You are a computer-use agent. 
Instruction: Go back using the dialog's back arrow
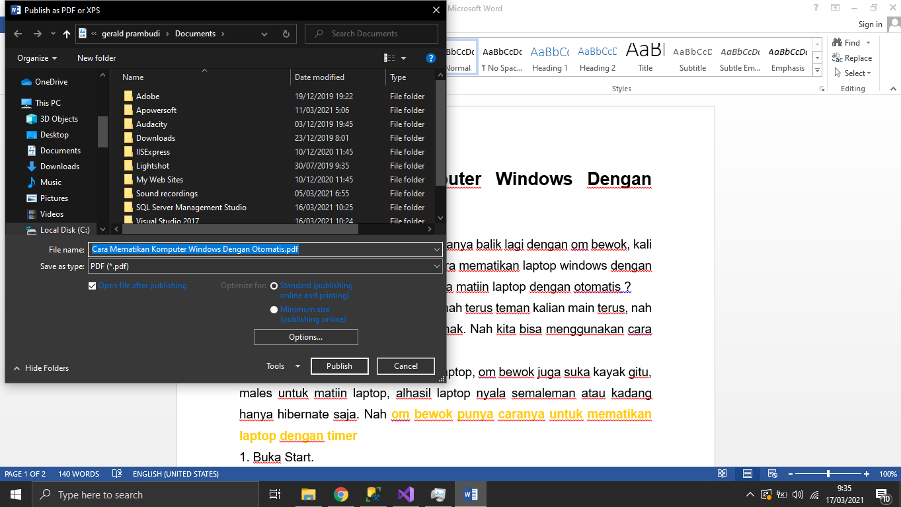coord(18,34)
